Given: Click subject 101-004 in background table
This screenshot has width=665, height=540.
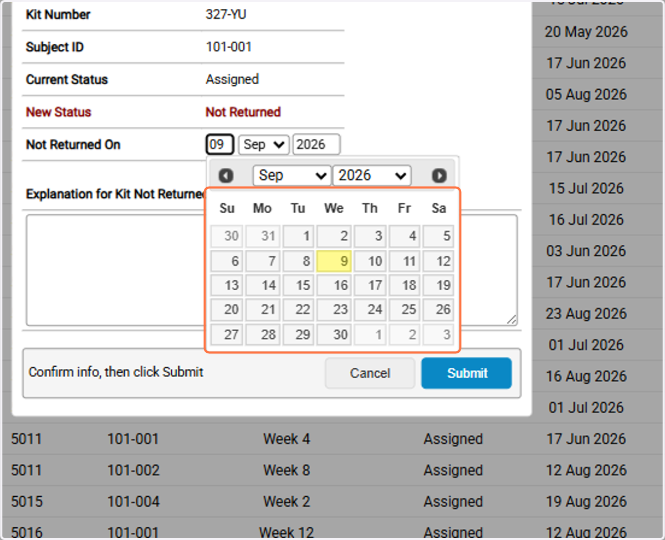Looking at the screenshot, I should pyautogui.click(x=134, y=502).
